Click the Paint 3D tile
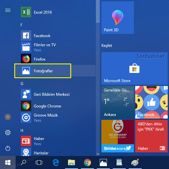 tap(118, 18)
